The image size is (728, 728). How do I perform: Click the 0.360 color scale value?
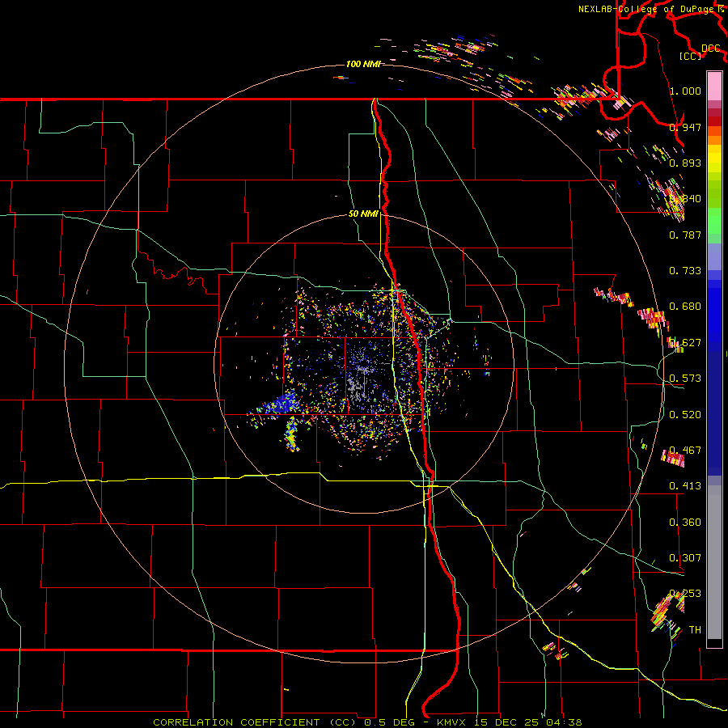(x=685, y=522)
